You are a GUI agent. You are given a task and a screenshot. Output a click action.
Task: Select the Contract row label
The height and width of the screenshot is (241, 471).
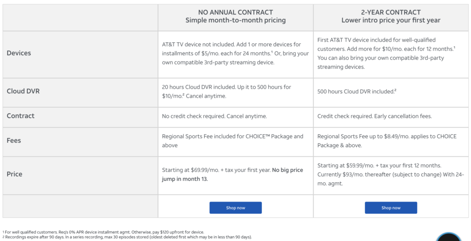click(21, 116)
